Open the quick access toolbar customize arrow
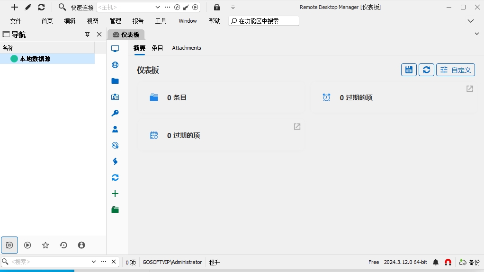484x272 pixels. [233, 7]
